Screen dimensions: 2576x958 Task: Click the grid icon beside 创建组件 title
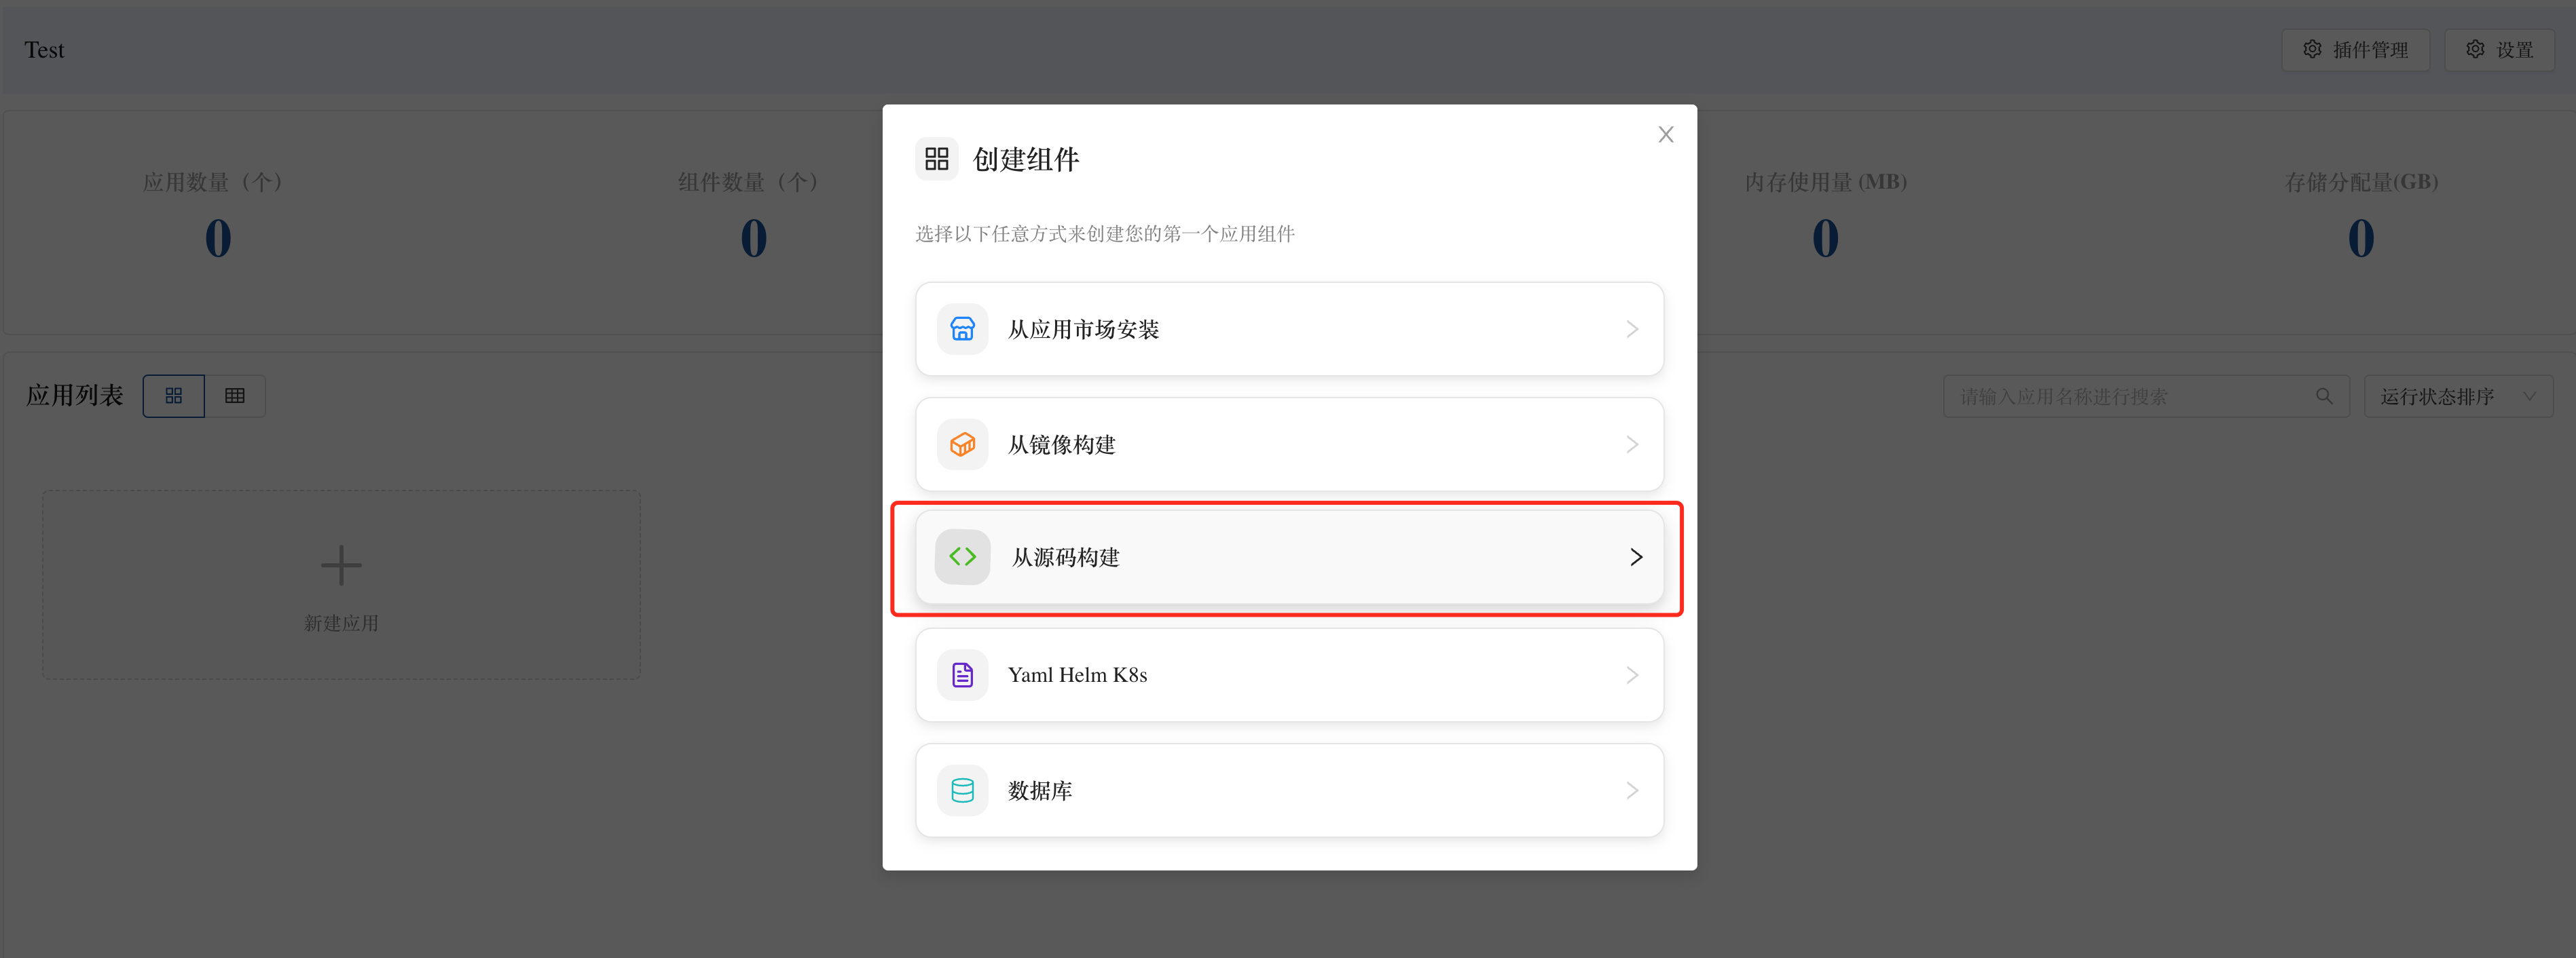pyautogui.click(x=936, y=159)
